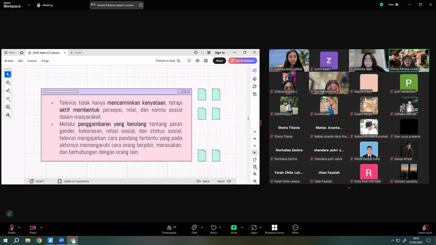Close the Cultivation PDF tab

click(x=65, y=52)
